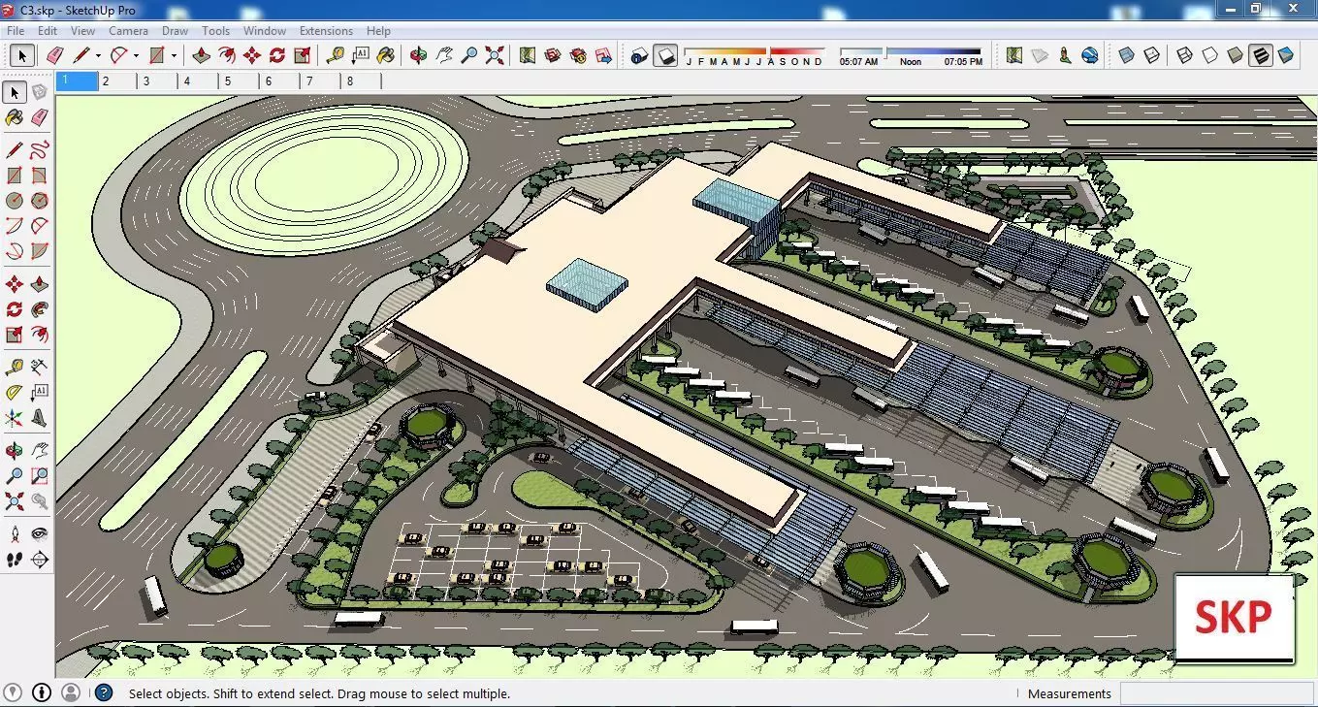This screenshot has height=707, width=1318.
Task: Toggle Back Edges style
Action: coord(1151,55)
